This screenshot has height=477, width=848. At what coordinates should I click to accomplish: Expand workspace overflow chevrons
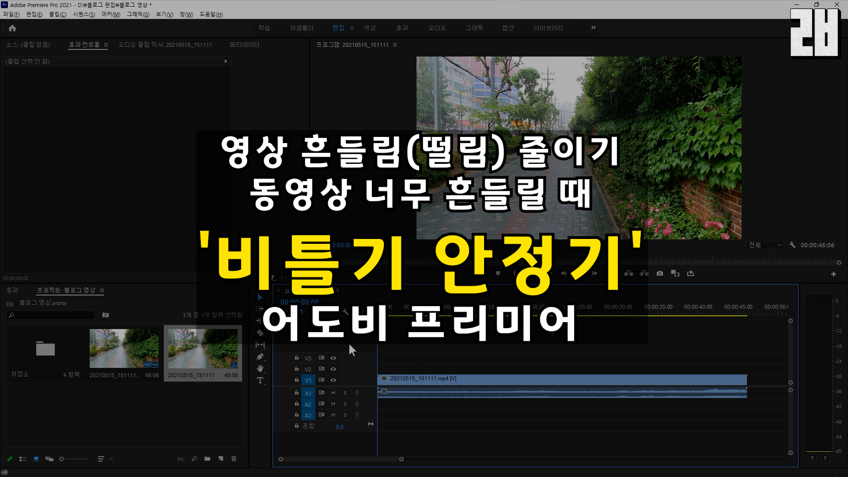coord(594,28)
